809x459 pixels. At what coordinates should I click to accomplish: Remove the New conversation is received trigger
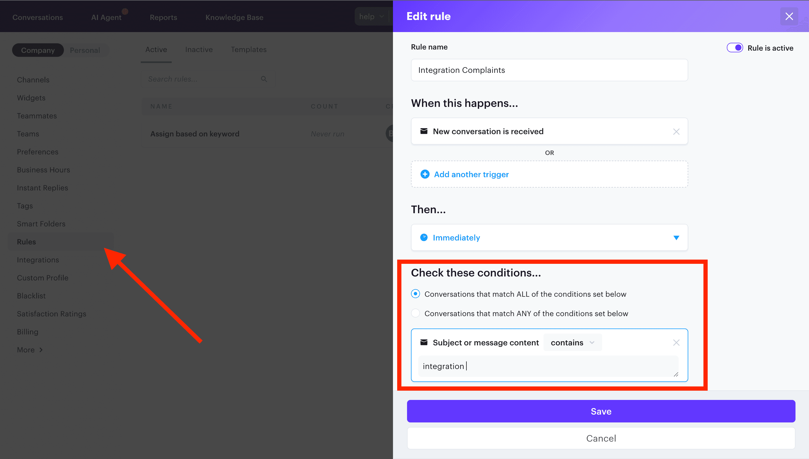pyautogui.click(x=676, y=131)
